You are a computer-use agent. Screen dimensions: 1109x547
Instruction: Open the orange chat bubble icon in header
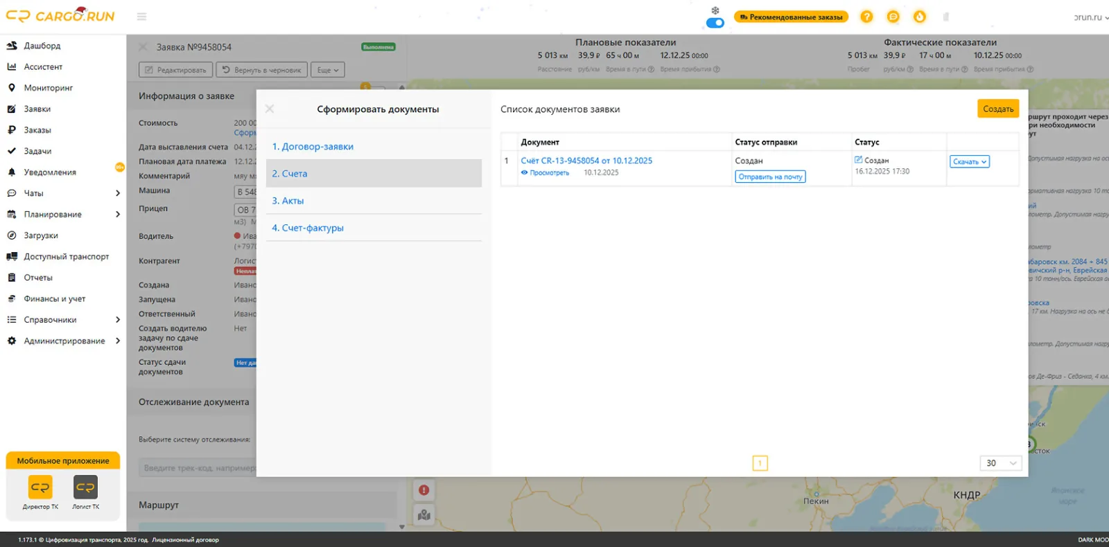point(893,17)
